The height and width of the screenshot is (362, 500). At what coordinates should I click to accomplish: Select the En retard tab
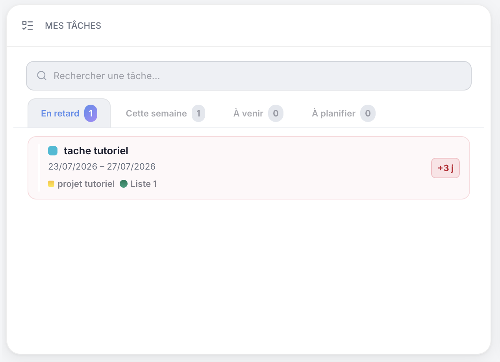pyautogui.click(x=69, y=113)
